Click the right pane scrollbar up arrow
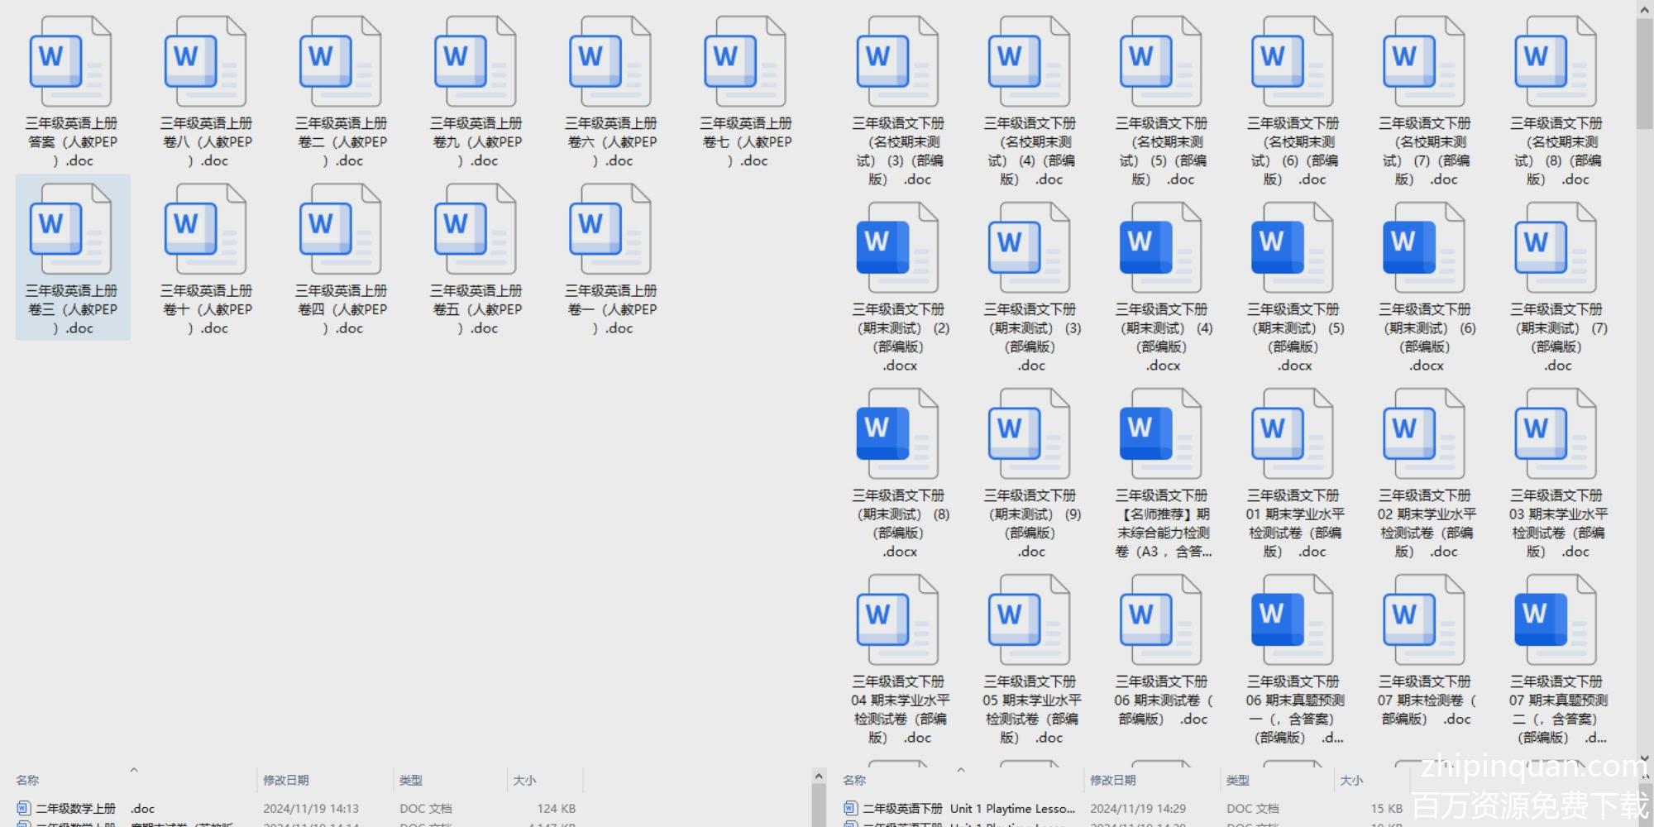Image resolution: width=1654 pixels, height=827 pixels. [1645, 10]
